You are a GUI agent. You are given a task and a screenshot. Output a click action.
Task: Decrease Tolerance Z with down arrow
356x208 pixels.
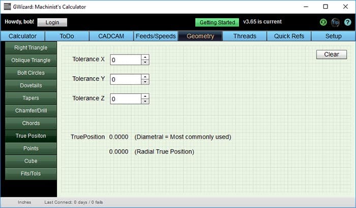(145, 101)
